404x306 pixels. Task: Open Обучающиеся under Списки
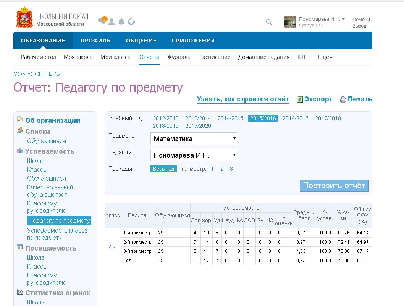47,141
